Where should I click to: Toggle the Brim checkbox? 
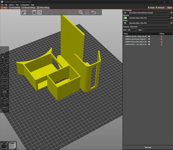click(x=143, y=30)
